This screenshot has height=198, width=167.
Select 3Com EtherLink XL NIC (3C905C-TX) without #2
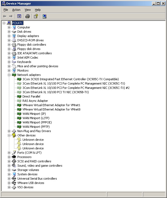tap(74, 83)
